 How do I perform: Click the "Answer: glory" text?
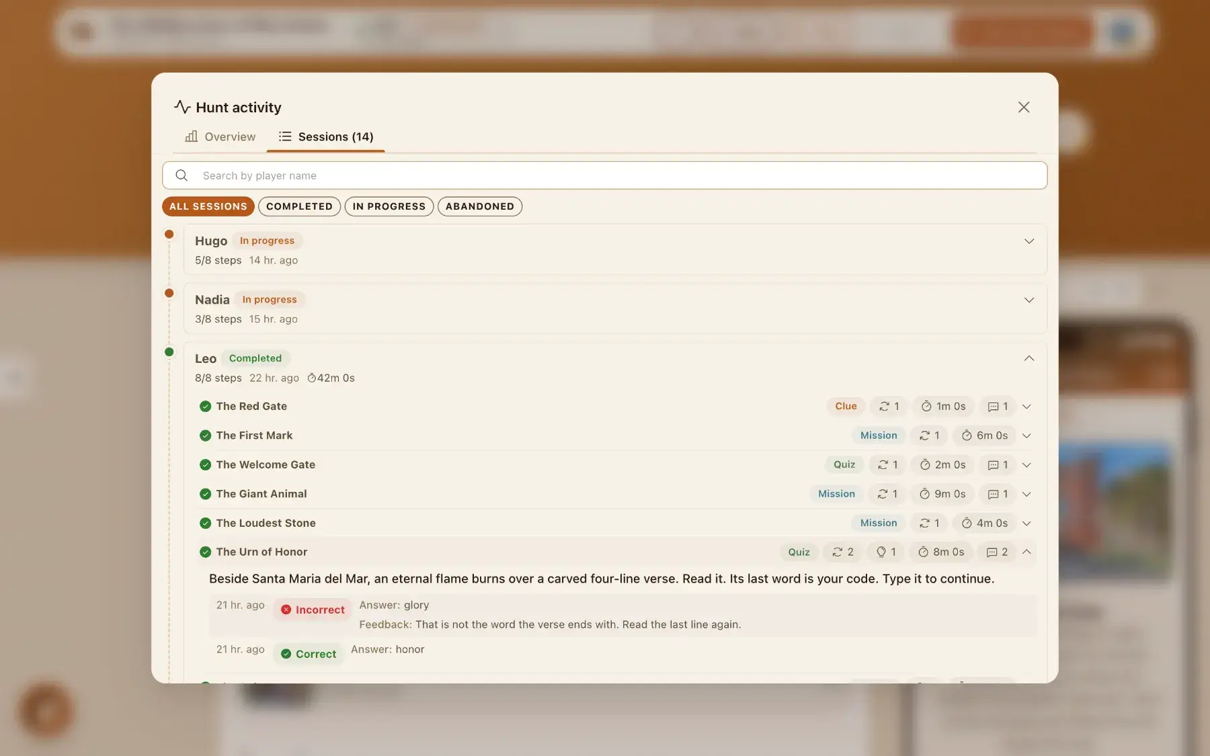point(394,605)
